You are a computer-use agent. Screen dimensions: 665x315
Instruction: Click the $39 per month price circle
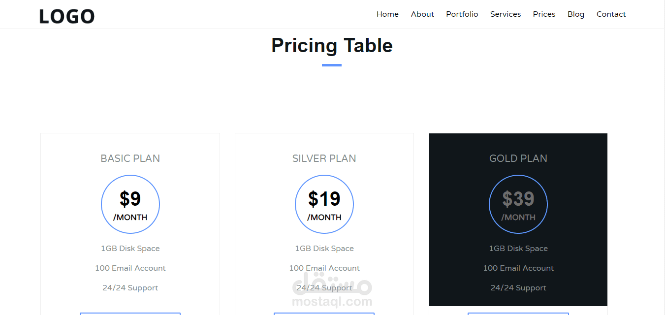click(518, 204)
